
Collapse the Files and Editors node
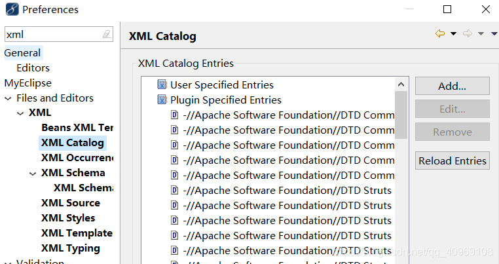point(8,98)
